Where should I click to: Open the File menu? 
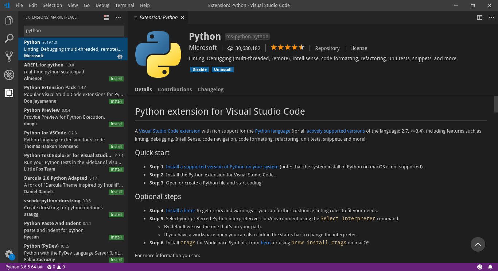(x=19, y=5)
